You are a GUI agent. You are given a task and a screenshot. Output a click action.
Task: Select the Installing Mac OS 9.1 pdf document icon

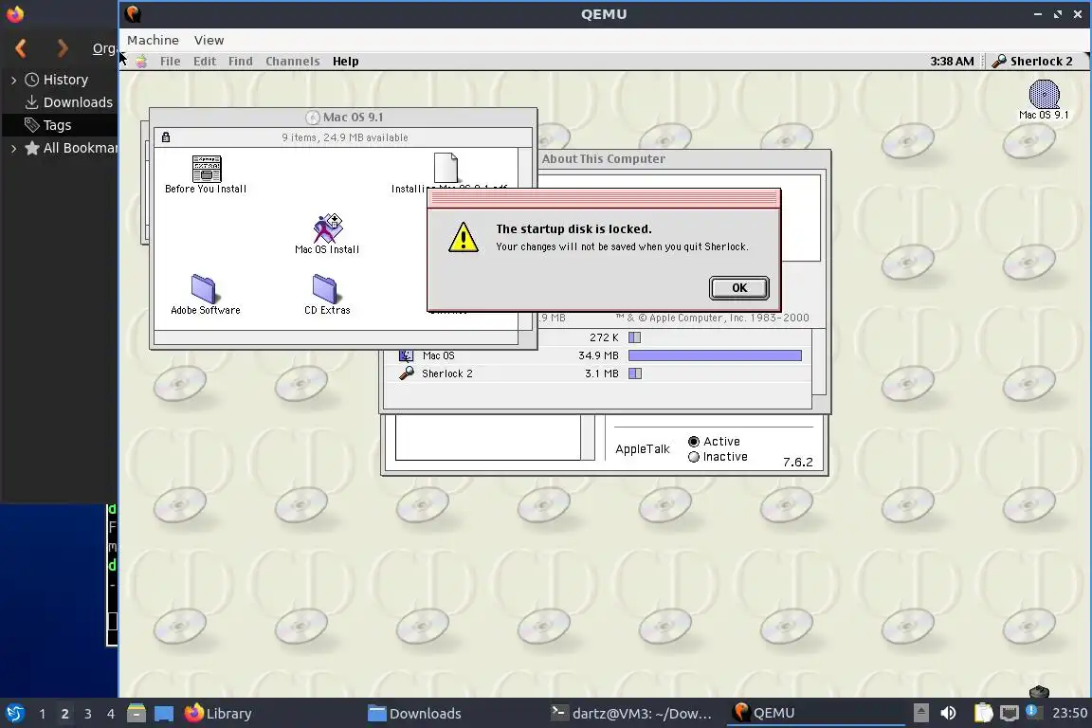pyautogui.click(x=446, y=167)
